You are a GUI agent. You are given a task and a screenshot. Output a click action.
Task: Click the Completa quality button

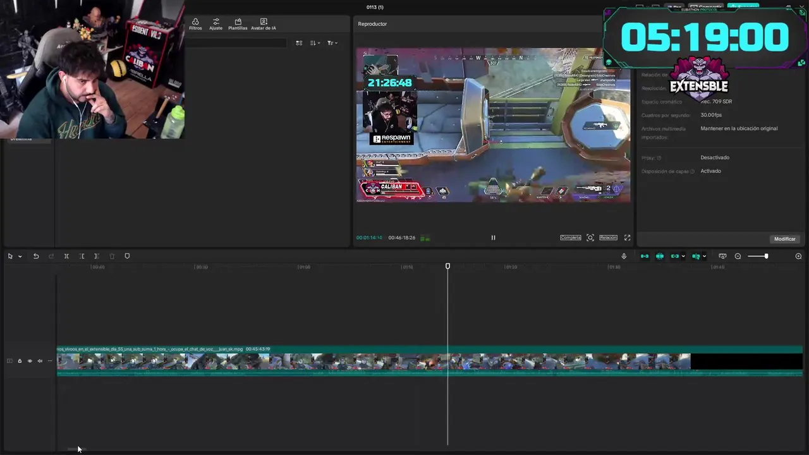570,238
